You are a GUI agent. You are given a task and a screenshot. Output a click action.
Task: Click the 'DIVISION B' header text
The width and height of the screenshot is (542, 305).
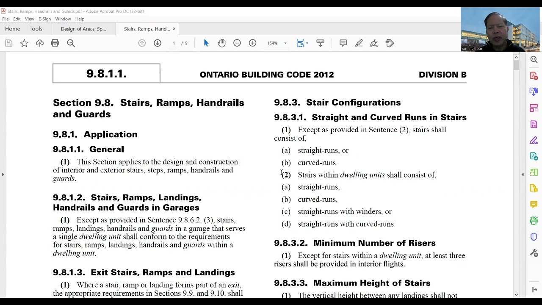click(442, 75)
